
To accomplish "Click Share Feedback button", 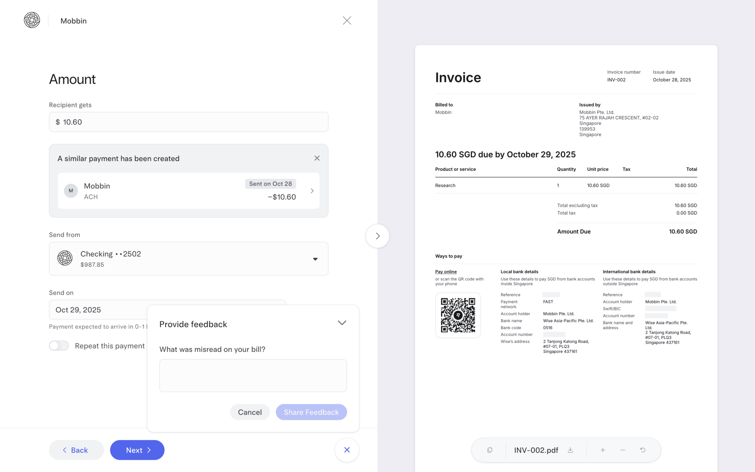I will tap(311, 412).
